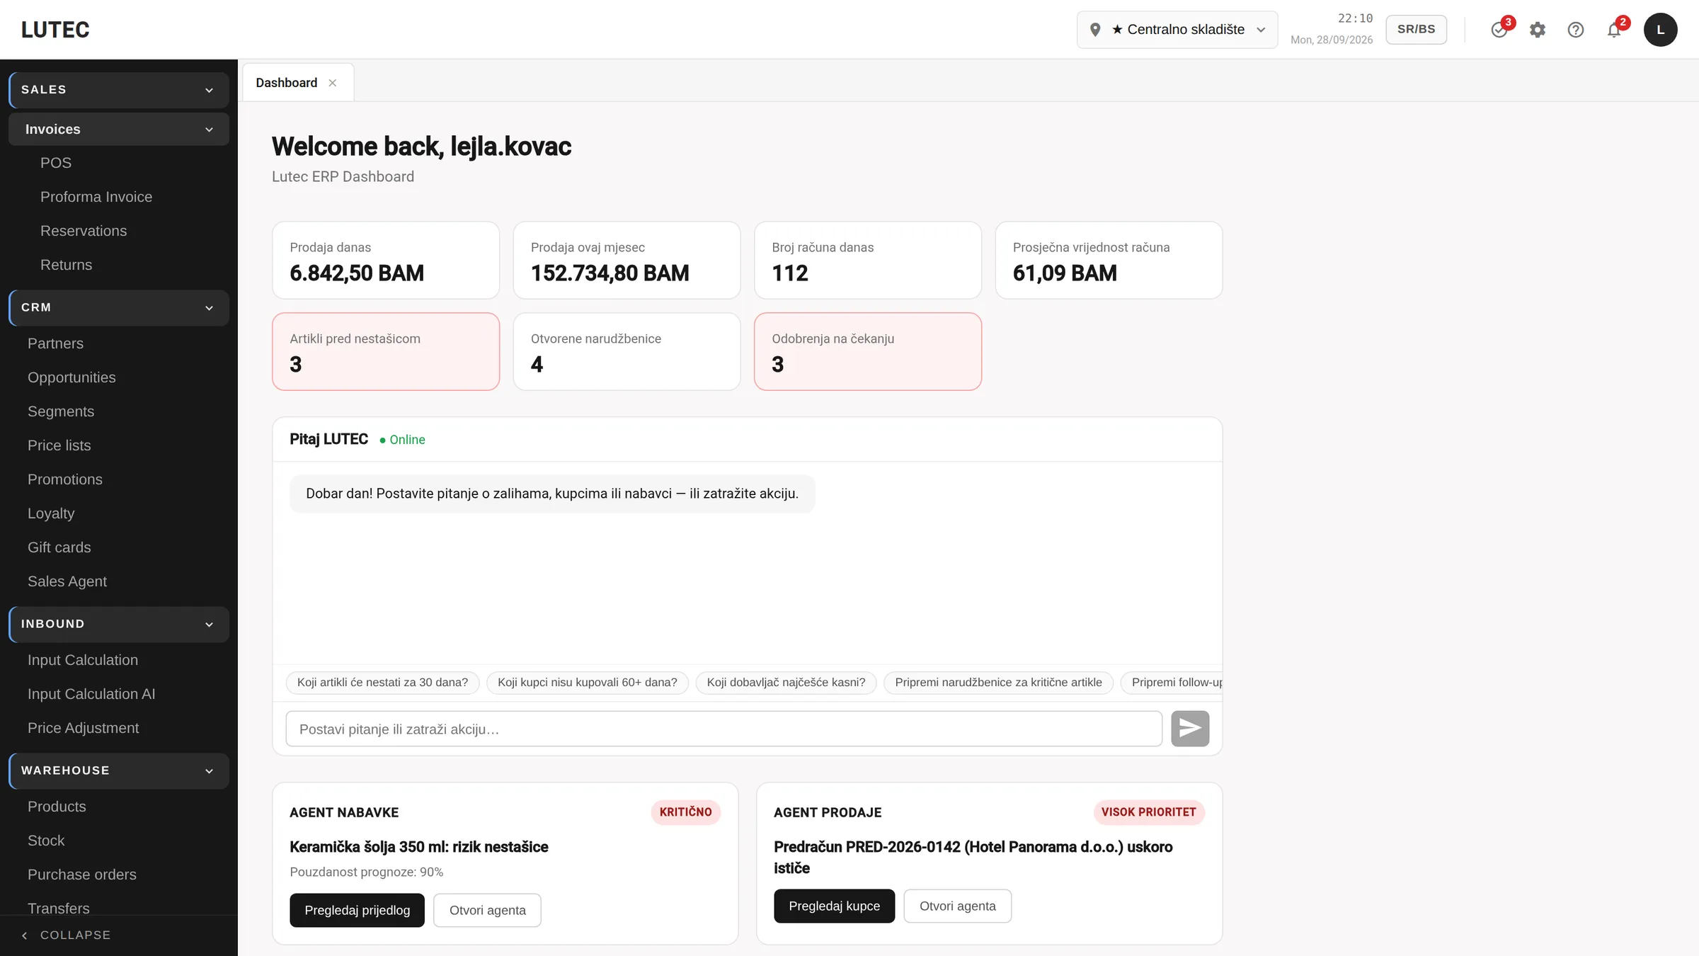Go to Reservations
The height and width of the screenshot is (956, 1699).
coord(84,231)
